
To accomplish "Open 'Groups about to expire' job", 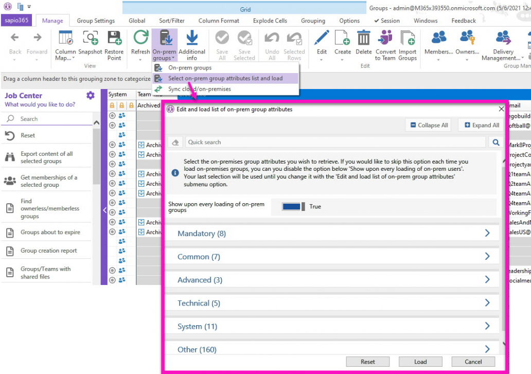I will pos(47,232).
